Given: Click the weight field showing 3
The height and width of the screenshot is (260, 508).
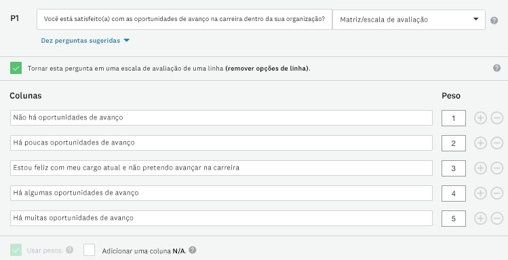Looking at the screenshot, I should [x=454, y=168].
